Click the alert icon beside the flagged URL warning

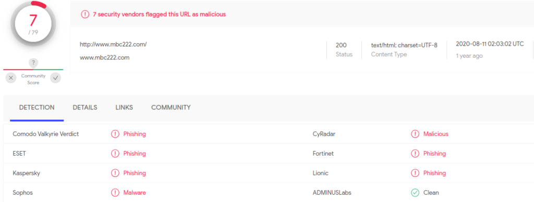85,14
